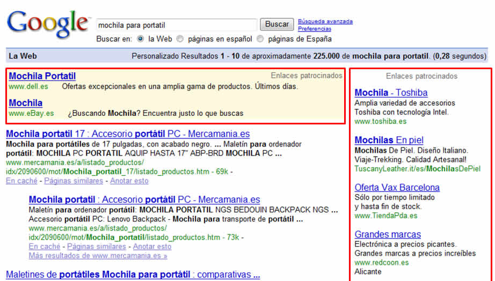495x281 pixels.
Task: Open Maletines de portátiles comparativas result
Action: [x=133, y=275]
